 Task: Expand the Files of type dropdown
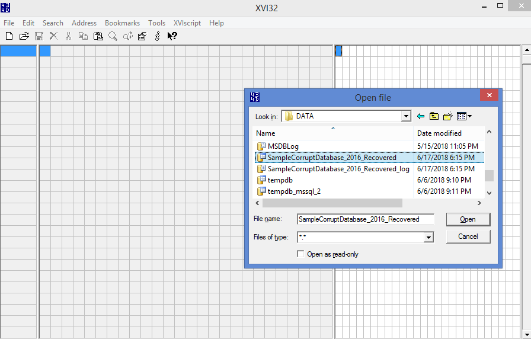pyautogui.click(x=428, y=238)
